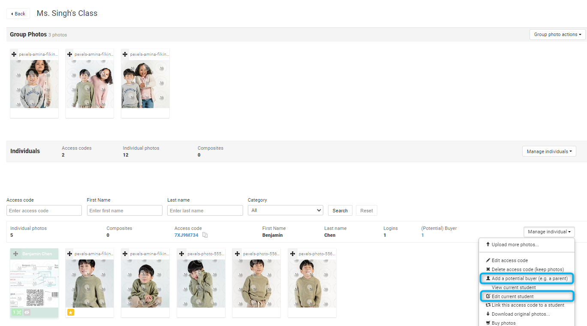Select Link this access code to a student
Viewport: 587px width, 326px height.
pyautogui.click(x=527, y=305)
